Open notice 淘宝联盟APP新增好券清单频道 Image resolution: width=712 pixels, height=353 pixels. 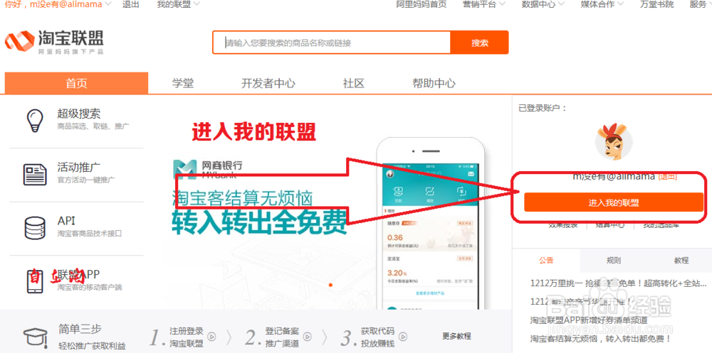pos(589,320)
